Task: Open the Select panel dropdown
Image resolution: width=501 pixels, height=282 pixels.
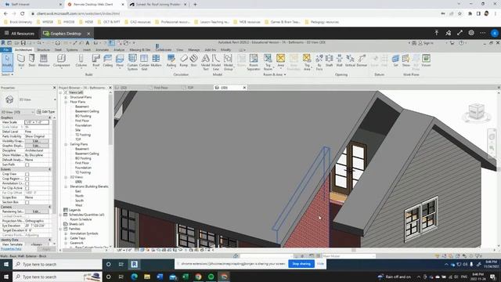Action: pyautogui.click(x=7, y=74)
